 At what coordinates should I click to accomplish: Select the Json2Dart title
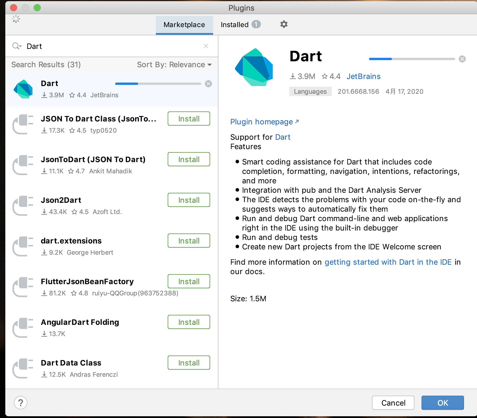pyautogui.click(x=61, y=200)
